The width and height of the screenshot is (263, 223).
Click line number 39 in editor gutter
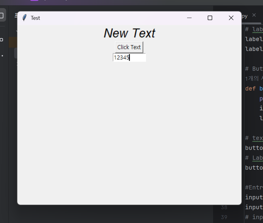point(224,217)
